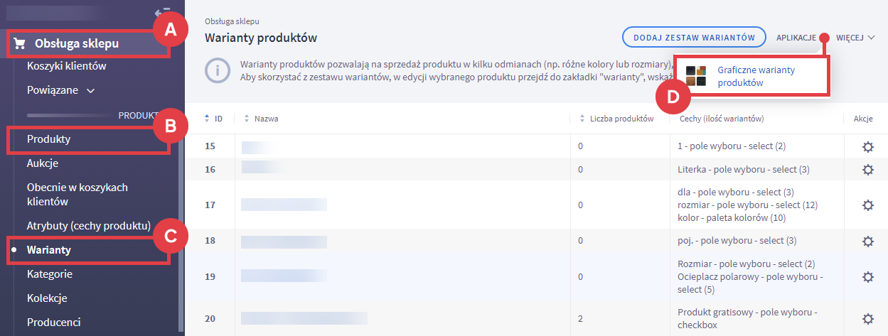Collapse the sidebar with the arrow icon
Screen dimensions: 888x336
click(x=161, y=13)
